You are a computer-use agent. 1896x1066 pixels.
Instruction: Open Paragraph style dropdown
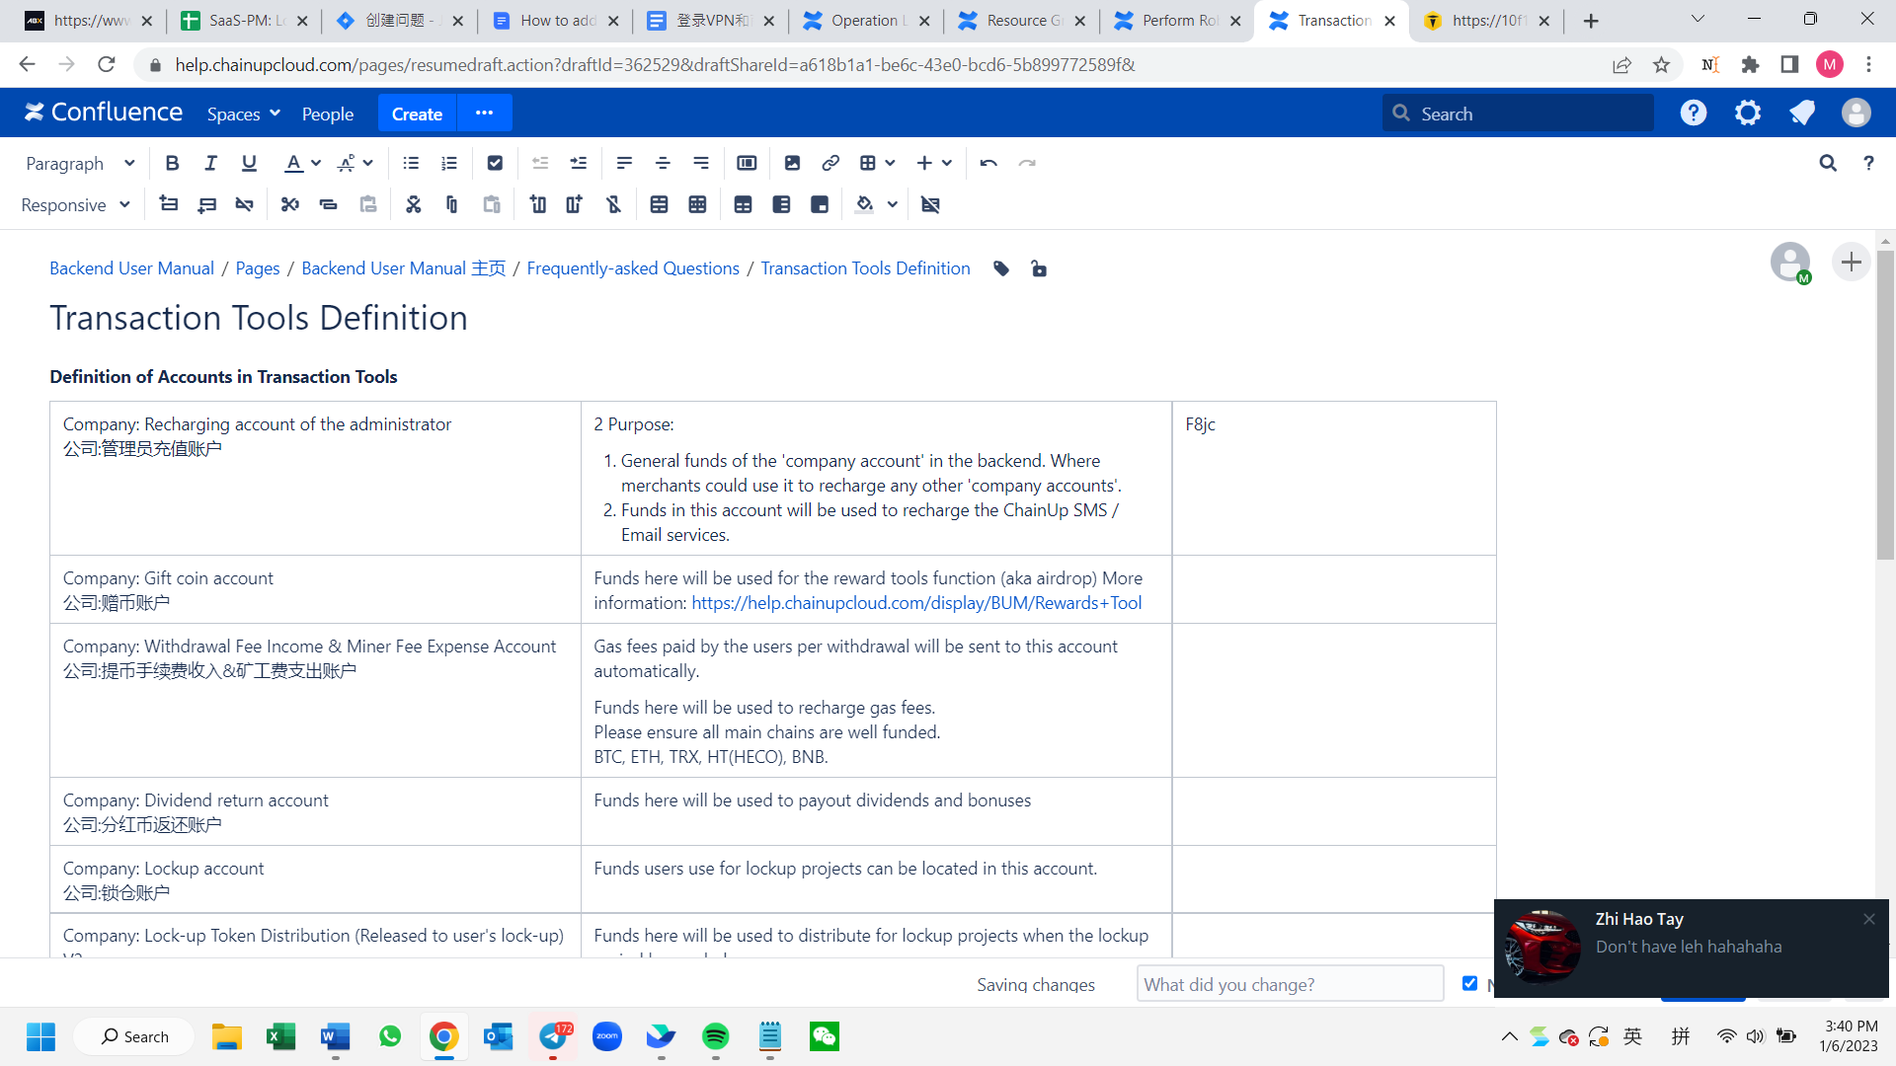click(x=79, y=163)
